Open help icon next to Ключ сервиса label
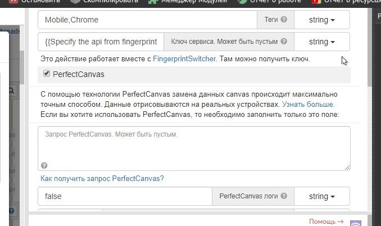The width and height of the screenshot is (381, 226). (x=284, y=41)
